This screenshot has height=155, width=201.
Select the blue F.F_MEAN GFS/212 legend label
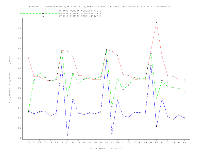[80, 16]
